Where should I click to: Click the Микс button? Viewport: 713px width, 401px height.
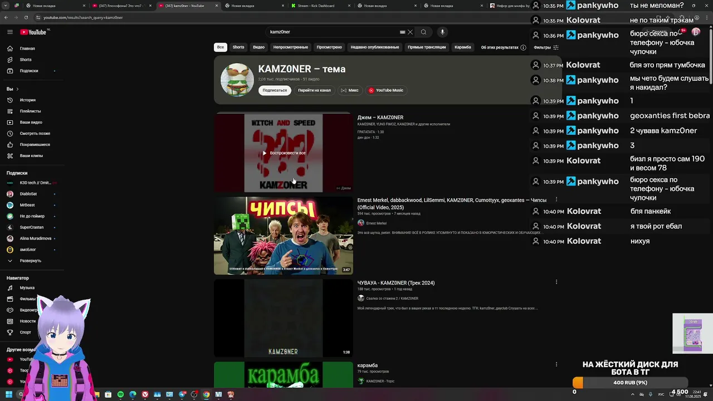350,90
